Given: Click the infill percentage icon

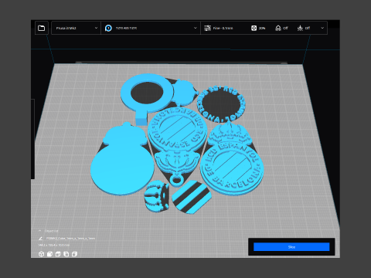Looking at the screenshot, I should tap(254, 28).
